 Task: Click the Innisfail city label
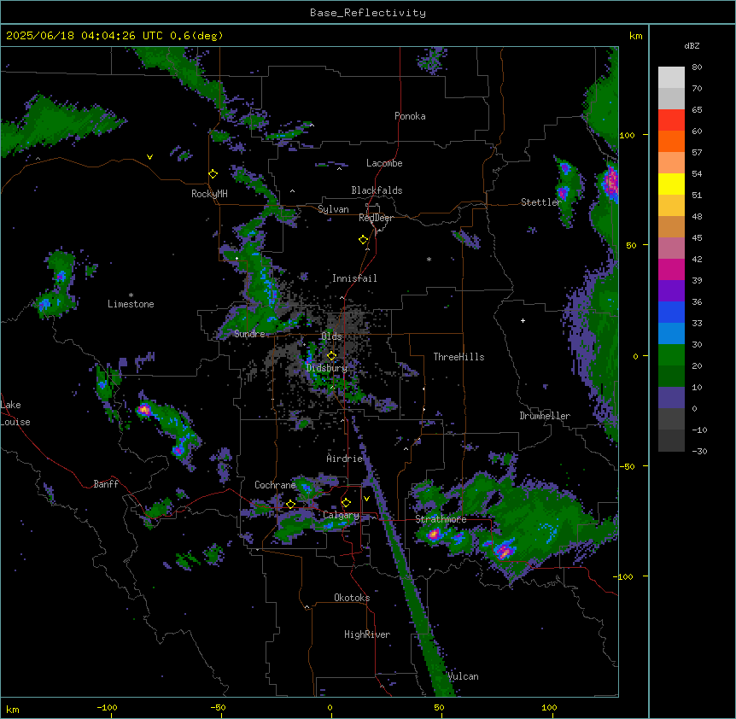pos(354,278)
